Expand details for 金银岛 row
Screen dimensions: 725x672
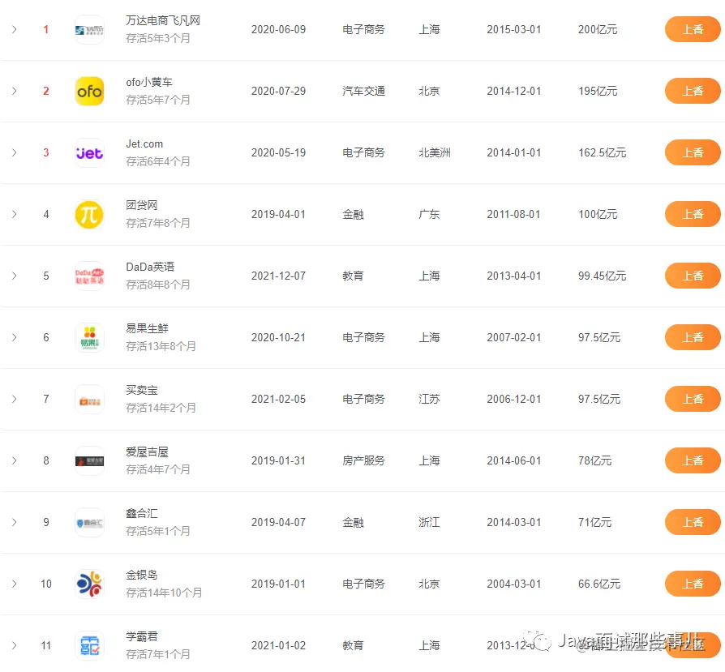14,584
